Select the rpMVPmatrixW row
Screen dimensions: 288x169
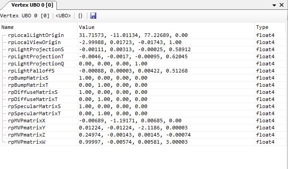click(x=143, y=142)
